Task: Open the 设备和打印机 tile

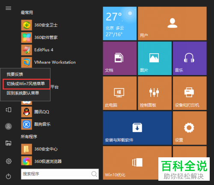Action: coord(190,93)
